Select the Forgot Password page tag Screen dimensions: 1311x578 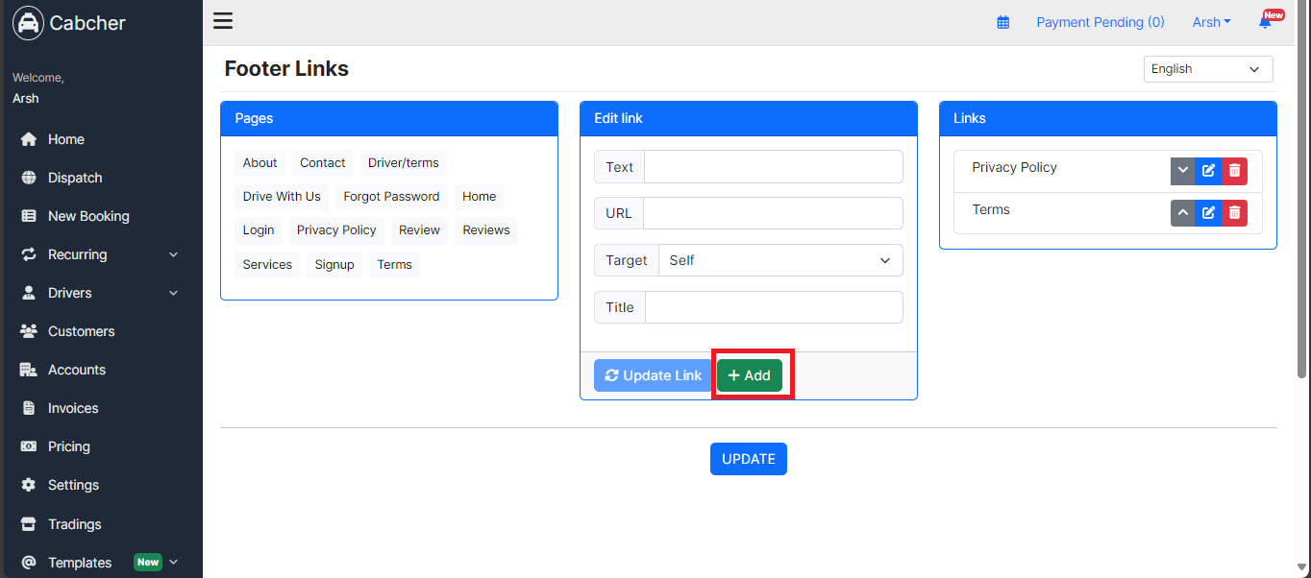click(391, 197)
